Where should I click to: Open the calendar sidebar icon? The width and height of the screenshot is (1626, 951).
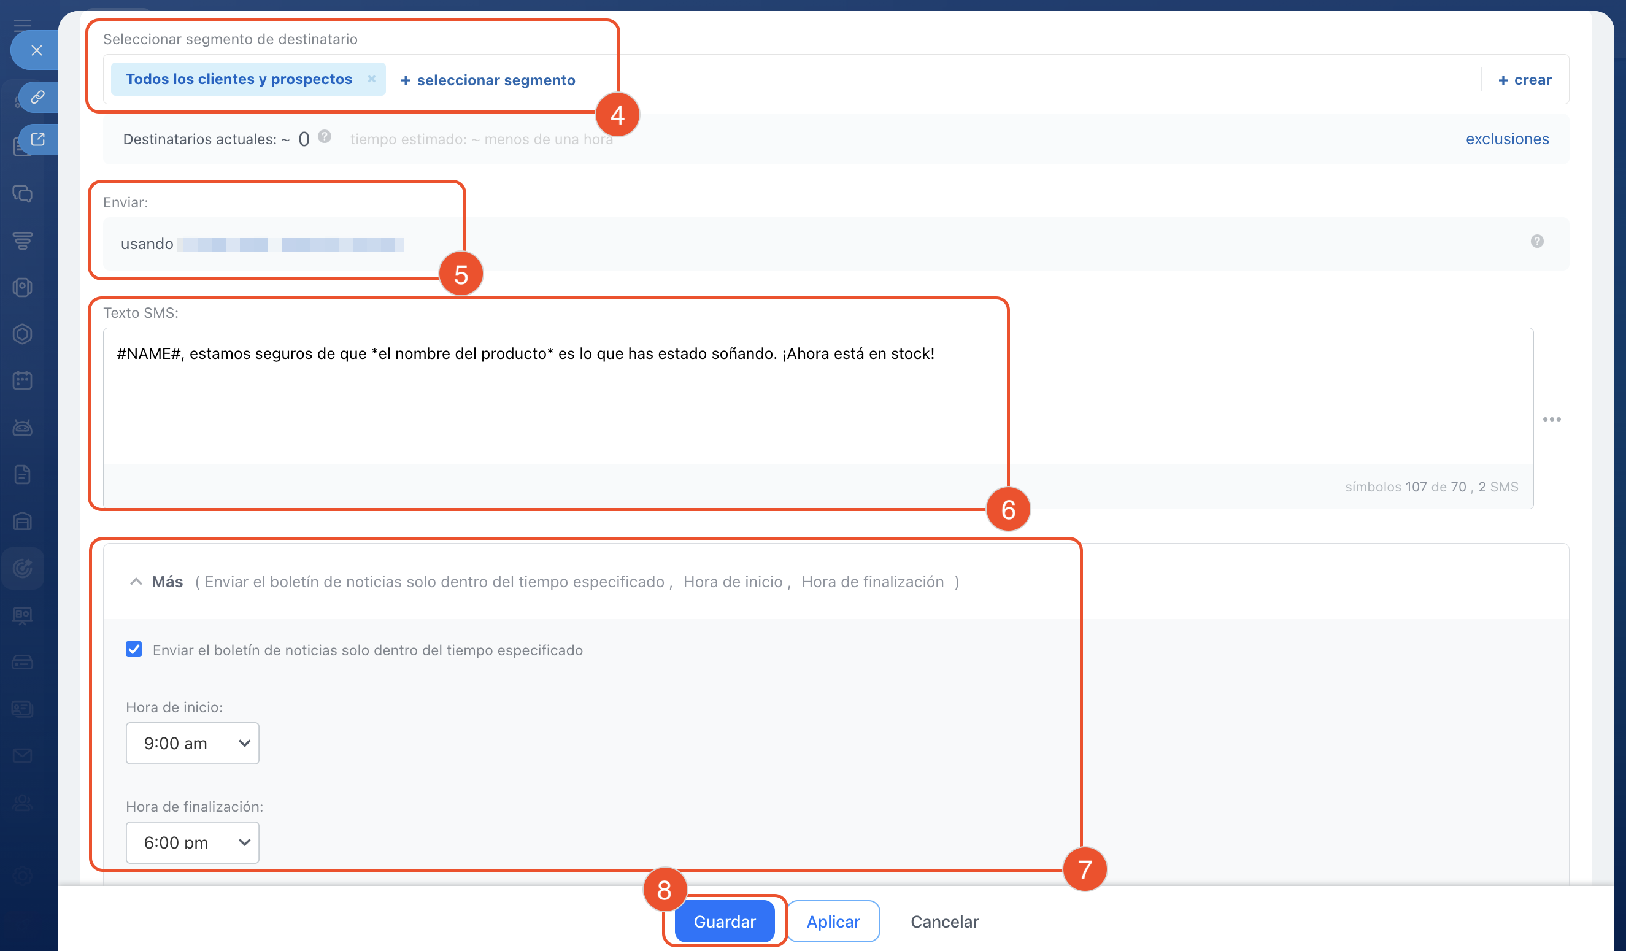tap(23, 380)
